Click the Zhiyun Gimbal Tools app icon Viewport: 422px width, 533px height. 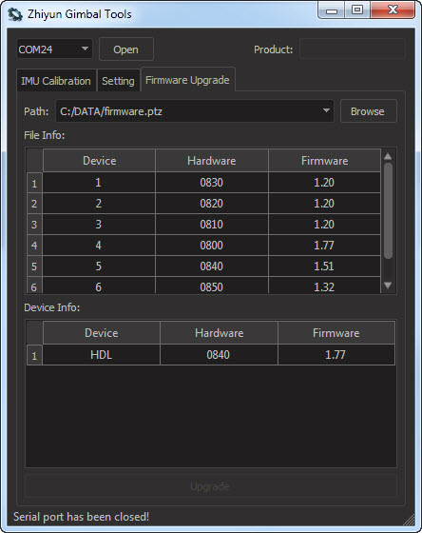[15, 14]
